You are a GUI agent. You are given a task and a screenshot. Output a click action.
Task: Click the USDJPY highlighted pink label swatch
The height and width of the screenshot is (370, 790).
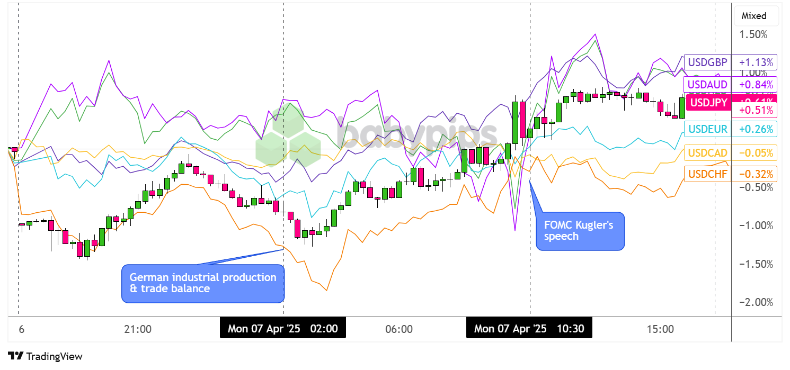coord(708,102)
